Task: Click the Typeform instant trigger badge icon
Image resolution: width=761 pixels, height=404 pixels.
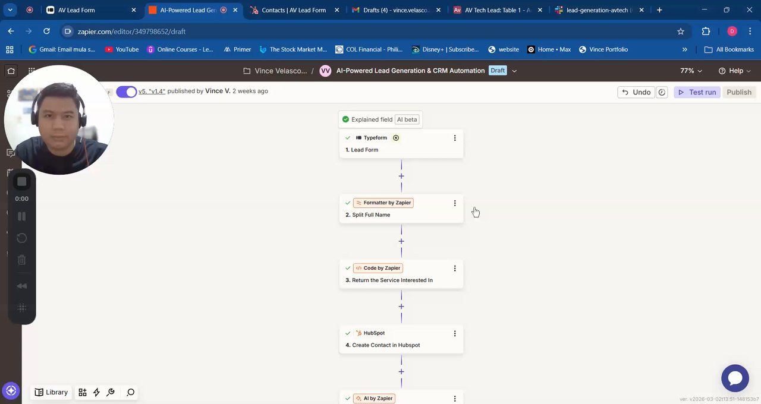Action: click(396, 138)
